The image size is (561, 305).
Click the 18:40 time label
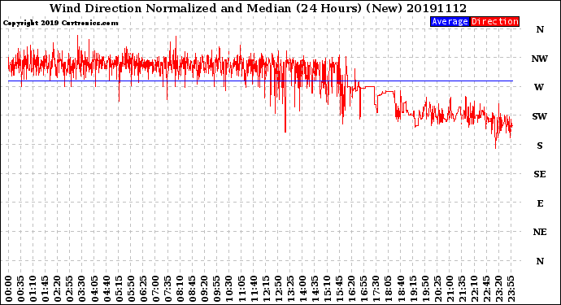pos(401,289)
